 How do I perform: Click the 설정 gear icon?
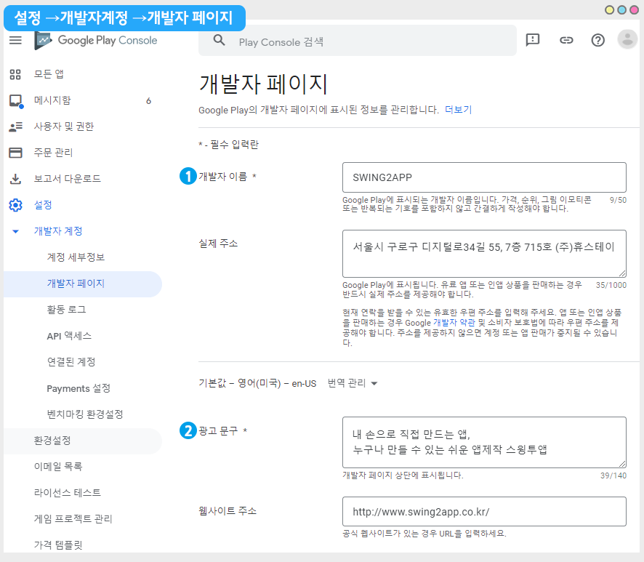15,205
